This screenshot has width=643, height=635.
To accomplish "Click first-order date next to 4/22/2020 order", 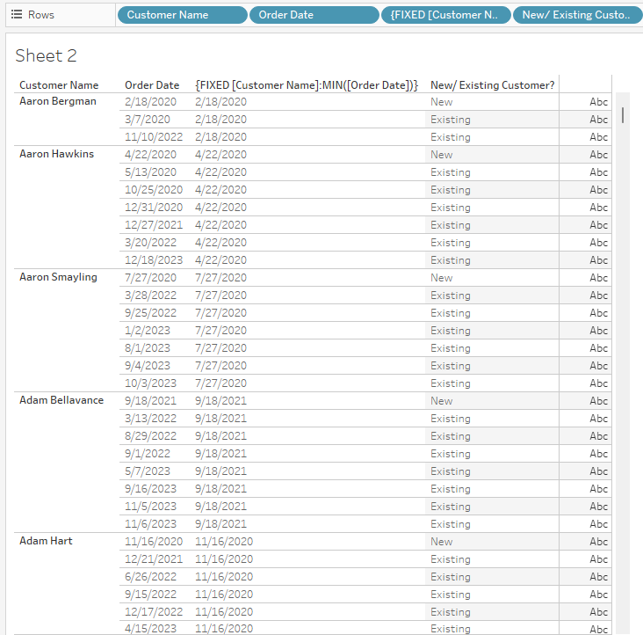I will (x=221, y=155).
